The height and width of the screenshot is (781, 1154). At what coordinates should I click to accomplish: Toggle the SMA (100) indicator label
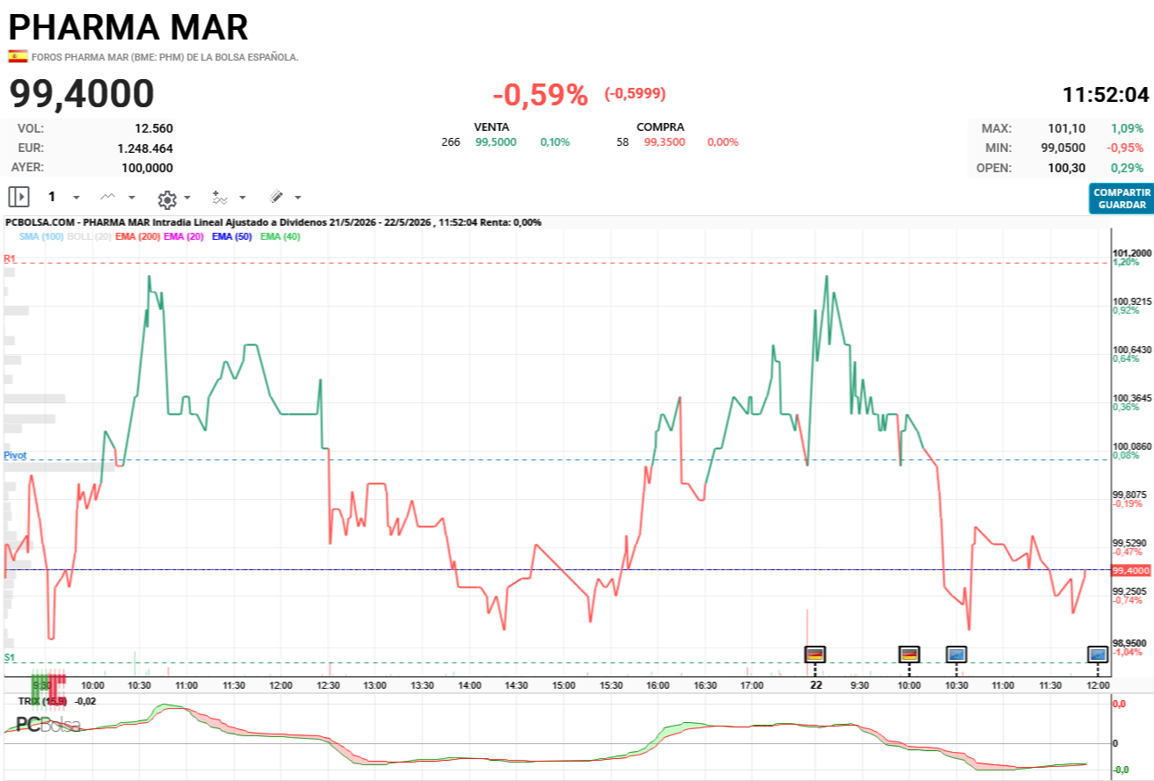(41, 236)
